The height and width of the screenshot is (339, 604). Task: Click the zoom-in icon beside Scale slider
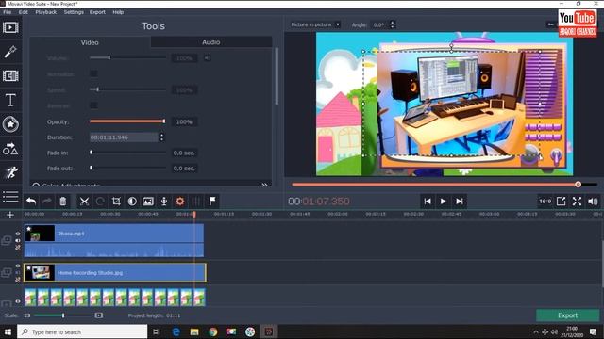pos(99,315)
